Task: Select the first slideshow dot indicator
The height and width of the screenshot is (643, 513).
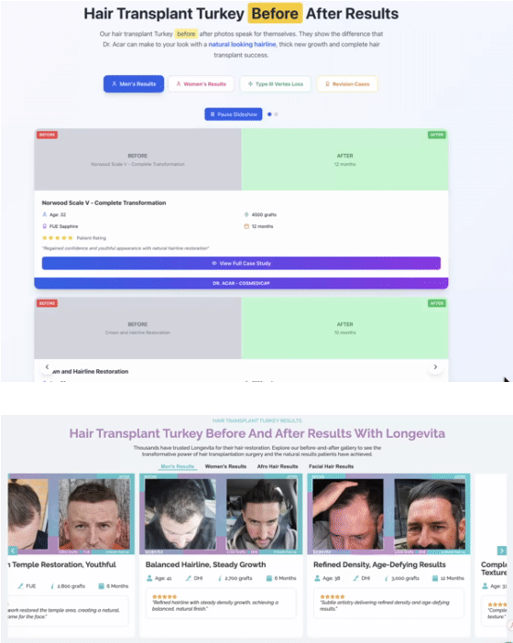Action: (x=269, y=114)
